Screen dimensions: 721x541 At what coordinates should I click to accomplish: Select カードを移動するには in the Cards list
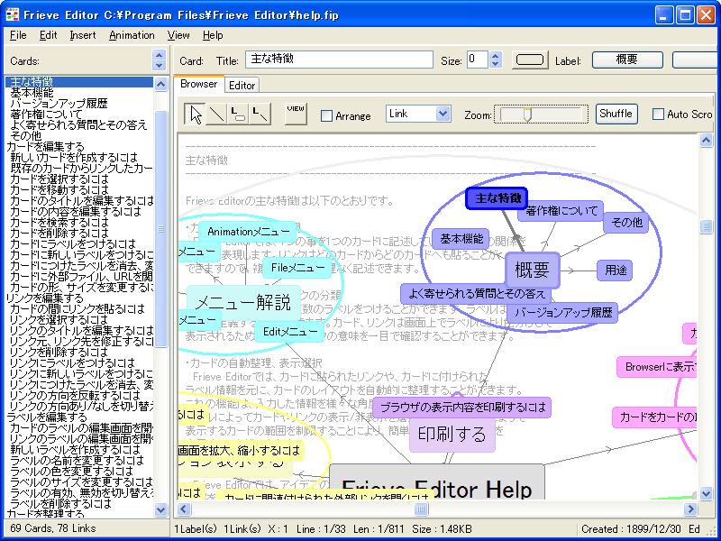click(59, 190)
